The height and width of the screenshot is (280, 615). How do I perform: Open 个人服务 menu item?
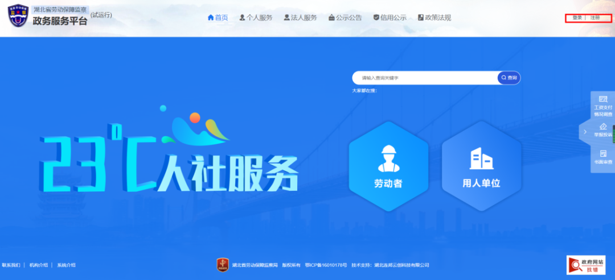coord(256,18)
